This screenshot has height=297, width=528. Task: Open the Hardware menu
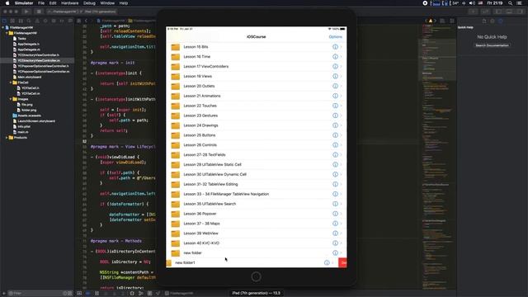(69, 3)
